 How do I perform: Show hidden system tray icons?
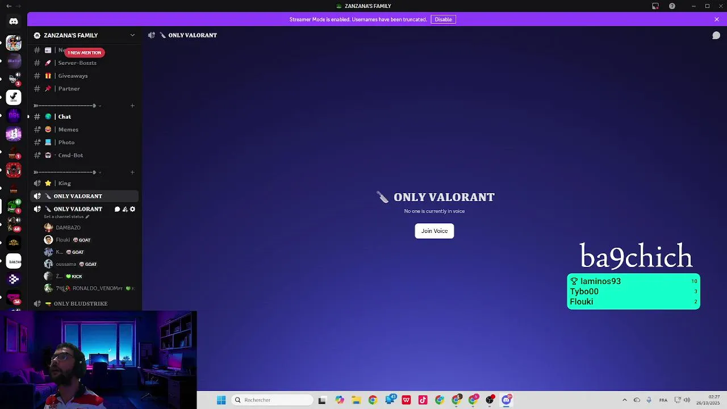[x=624, y=400]
